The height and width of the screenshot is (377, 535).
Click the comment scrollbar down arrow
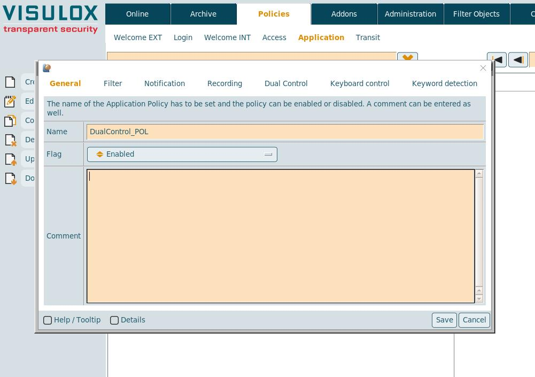point(479,299)
